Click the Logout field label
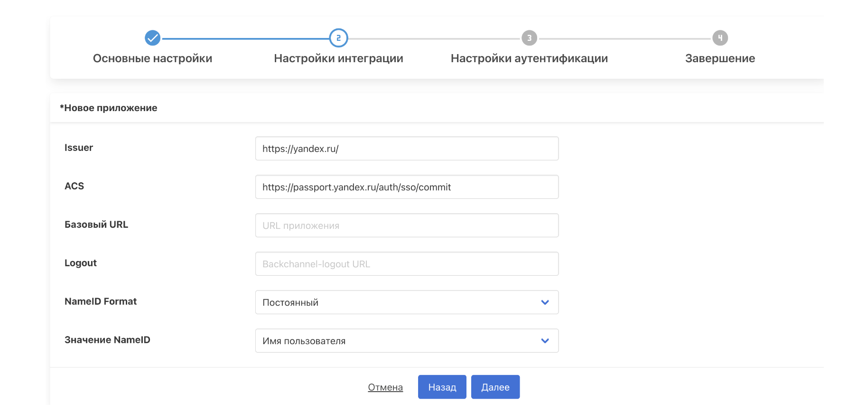This screenshot has height=413, width=857. pos(81,263)
